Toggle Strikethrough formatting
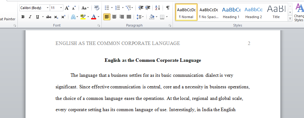Screen dimensions: 304x118 48,17
